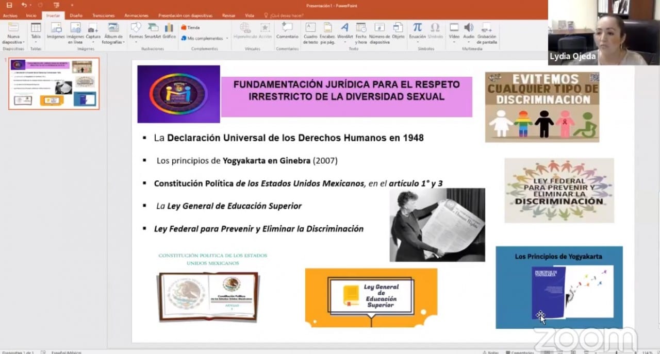
Task: Insert an Ecuación with pi icon
Action: click(417, 31)
